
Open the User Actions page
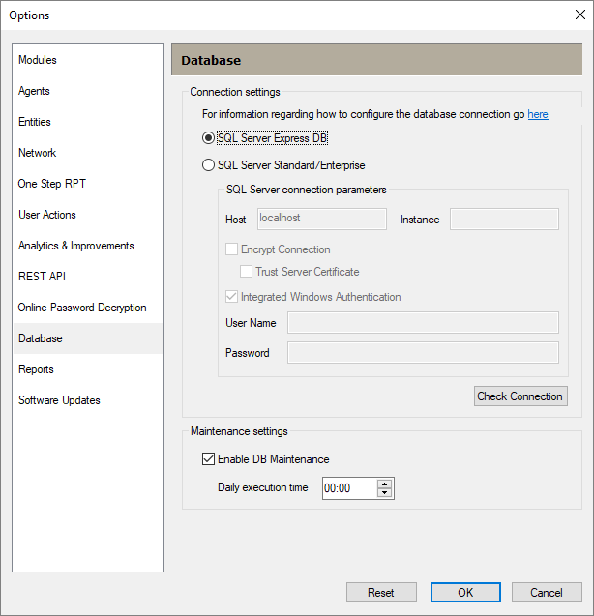coord(47,215)
